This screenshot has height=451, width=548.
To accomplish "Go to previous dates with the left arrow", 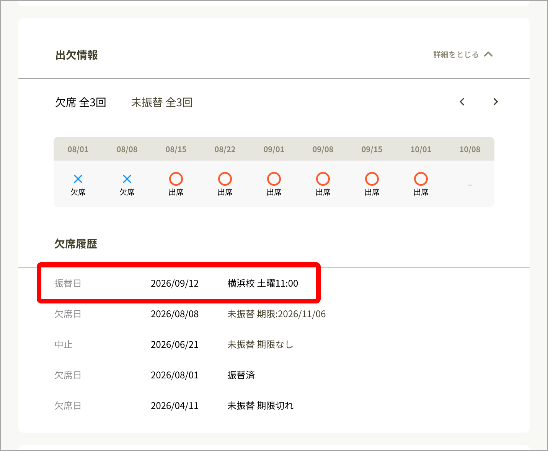I will pos(462,102).
